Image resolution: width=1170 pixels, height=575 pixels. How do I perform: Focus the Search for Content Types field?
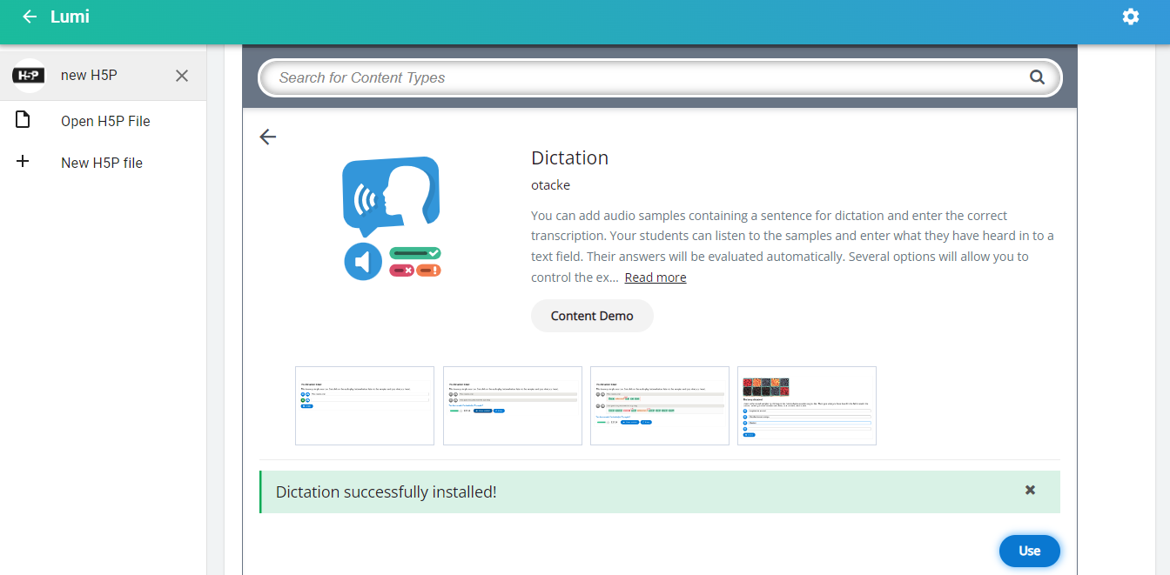point(644,77)
